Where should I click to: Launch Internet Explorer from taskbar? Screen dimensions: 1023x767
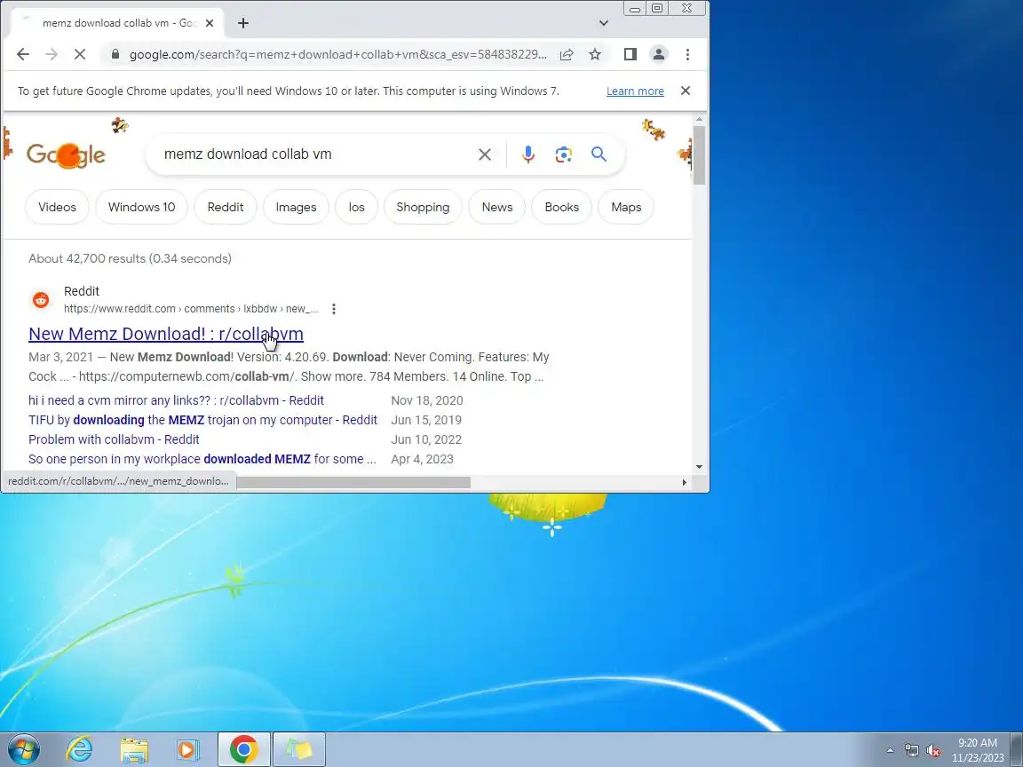79,749
